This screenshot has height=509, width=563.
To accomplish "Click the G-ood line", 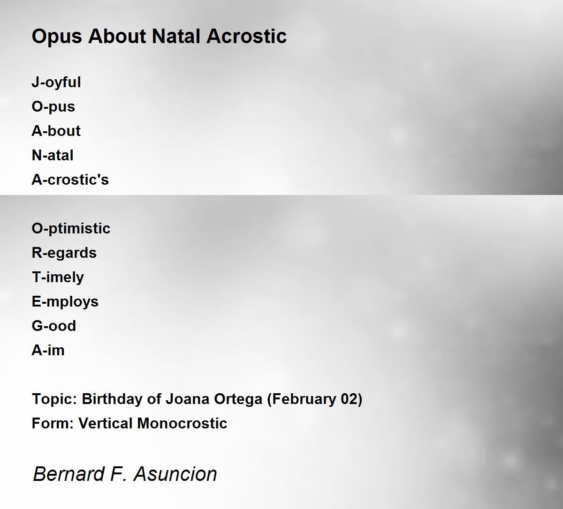I will (x=53, y=326).
